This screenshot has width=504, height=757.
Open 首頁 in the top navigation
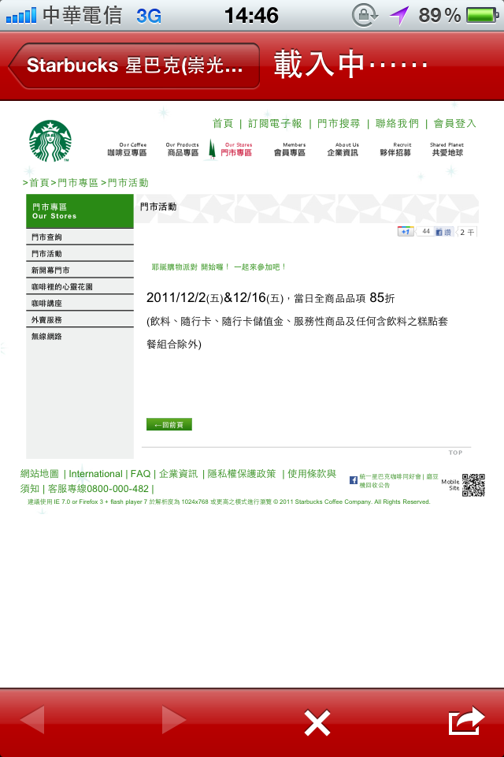(x=223, y=124)
